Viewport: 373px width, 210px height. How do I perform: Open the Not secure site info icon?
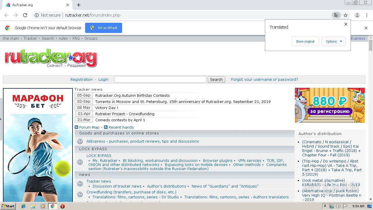click(x=37, y=15)
